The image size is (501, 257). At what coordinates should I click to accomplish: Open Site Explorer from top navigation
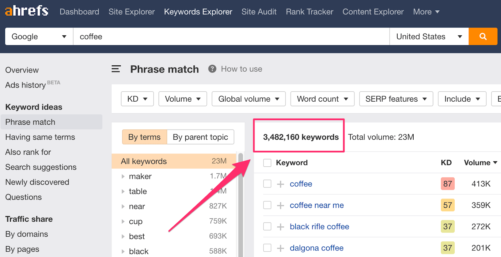click(132, 12)
